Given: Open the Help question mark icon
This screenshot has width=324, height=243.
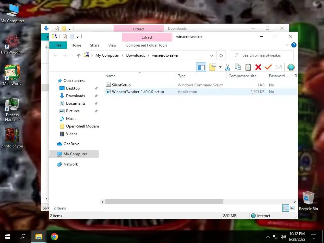Looking at the screenshot, I should coord(294,45).
